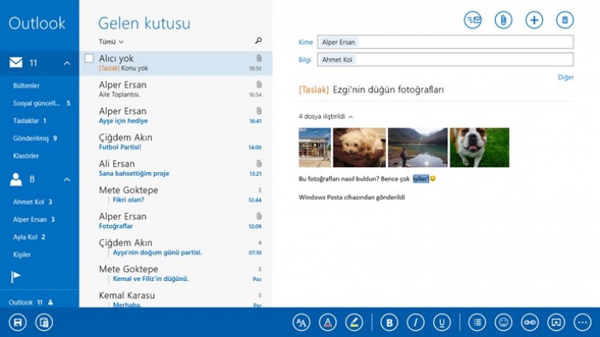Delete the draft with the trash icon
Viewport: 600px width, 337px height.
(565, 20)
